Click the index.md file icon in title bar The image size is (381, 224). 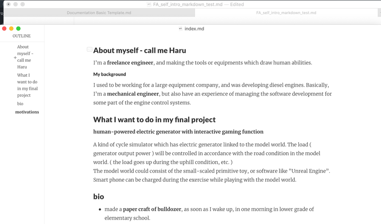[x=180, y=29]
